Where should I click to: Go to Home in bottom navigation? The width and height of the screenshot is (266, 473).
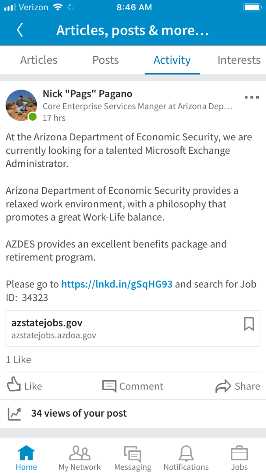26,458
